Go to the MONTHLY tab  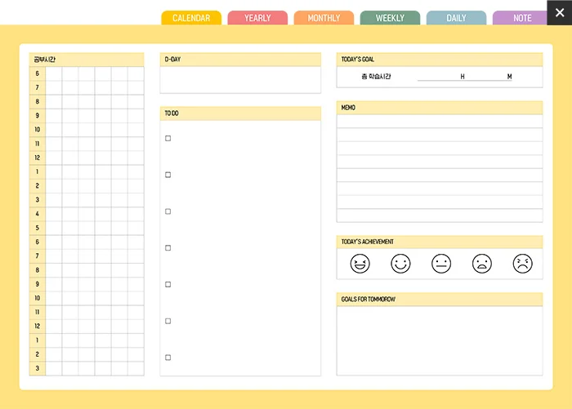click(x=324, y=18)
